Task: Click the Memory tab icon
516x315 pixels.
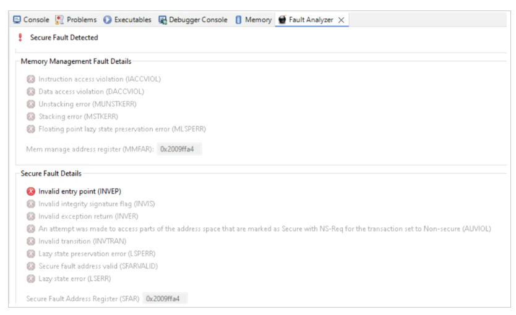Action: (x=239, y=20)
